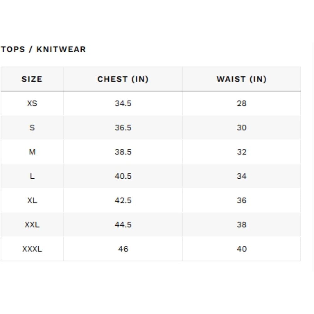Select chest measurement 42.5
The width and height of the screenshot is (314, 314).
click(x=123, y=200)
